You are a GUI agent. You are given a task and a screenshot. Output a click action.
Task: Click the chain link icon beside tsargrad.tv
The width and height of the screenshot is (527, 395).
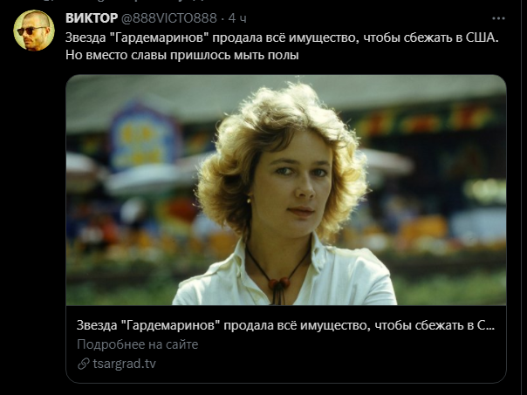84,364
